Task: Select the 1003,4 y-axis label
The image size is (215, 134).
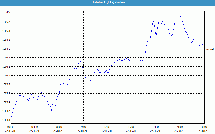Action: pos(6,102)
